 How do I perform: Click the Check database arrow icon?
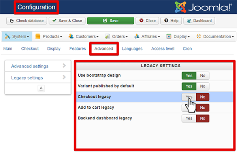point(12,21)
